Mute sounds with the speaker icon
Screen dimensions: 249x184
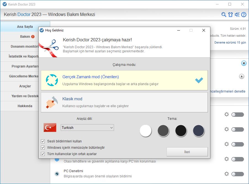coord(237,15)
